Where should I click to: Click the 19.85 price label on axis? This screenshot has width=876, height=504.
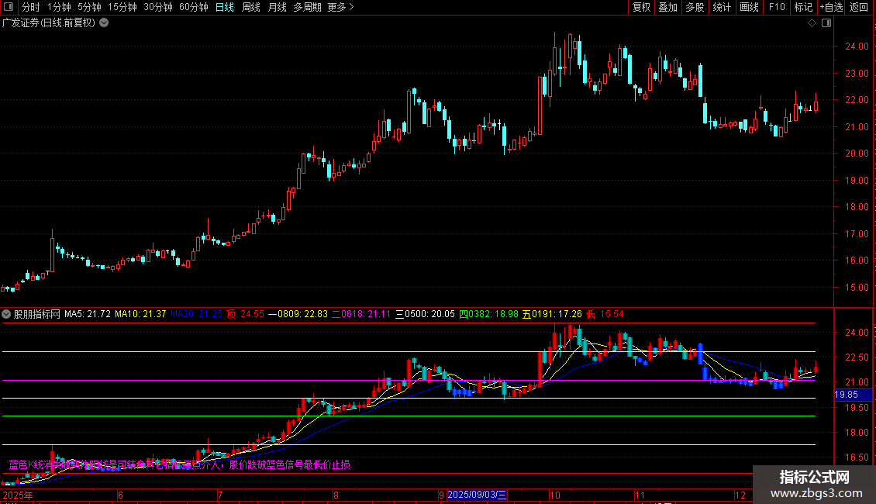[845, 395]
